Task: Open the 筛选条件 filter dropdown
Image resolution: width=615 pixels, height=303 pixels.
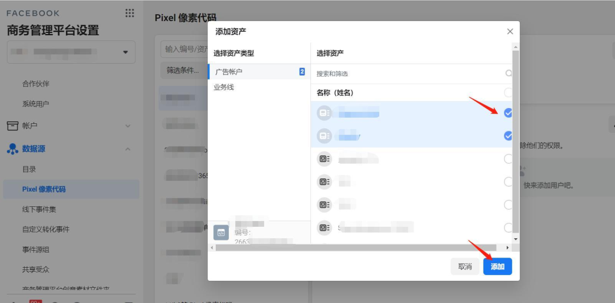Action: click(183, 70)
